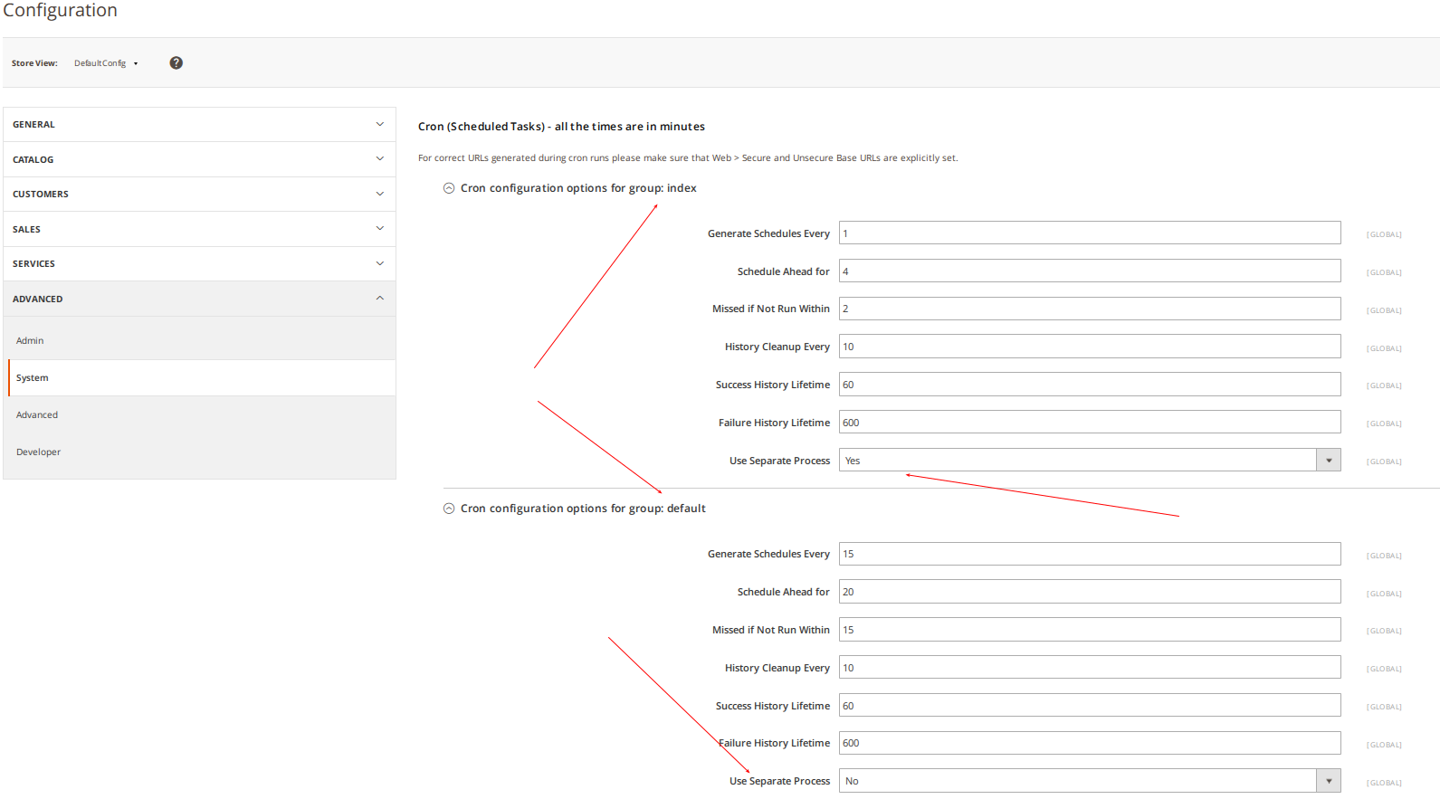This screenshot has height=799, width=1440.
Task: Expand the Catalog configuration section
Action: tap(199, 159)
